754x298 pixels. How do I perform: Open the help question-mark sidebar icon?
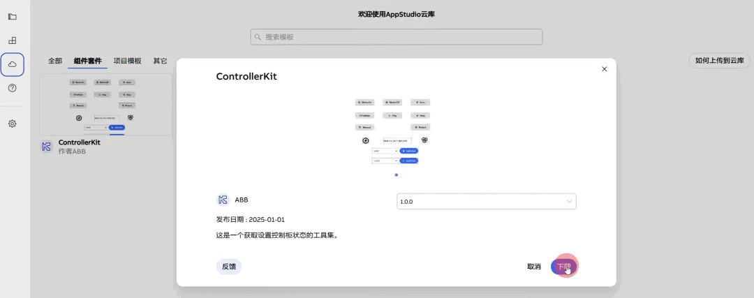(x=13, y=88)
